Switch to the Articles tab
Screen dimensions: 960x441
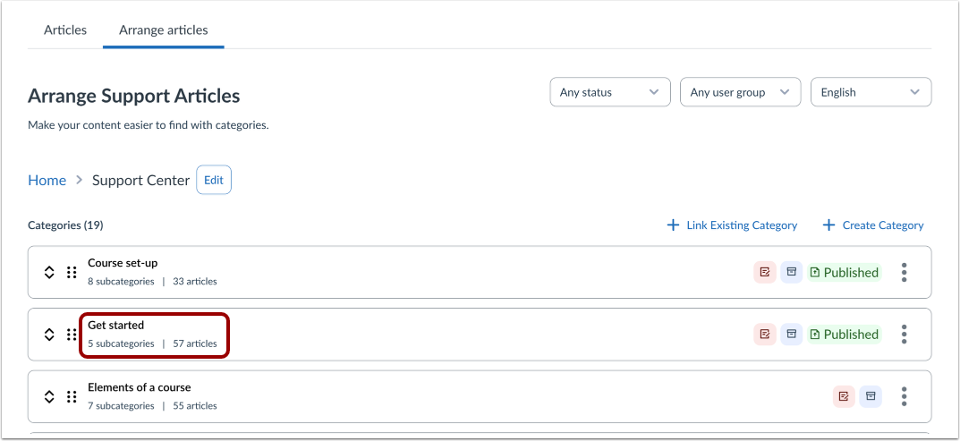point(65,30)
